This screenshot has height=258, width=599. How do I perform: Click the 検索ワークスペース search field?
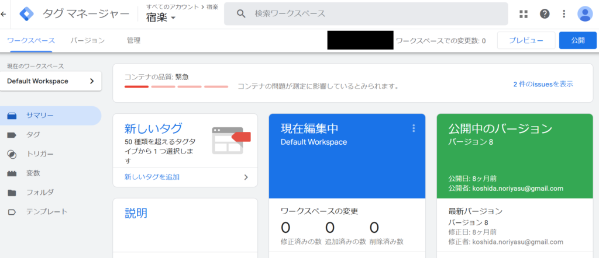pos(366,14)
